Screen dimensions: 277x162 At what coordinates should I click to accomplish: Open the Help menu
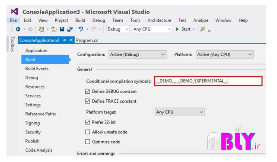[243, 20]
